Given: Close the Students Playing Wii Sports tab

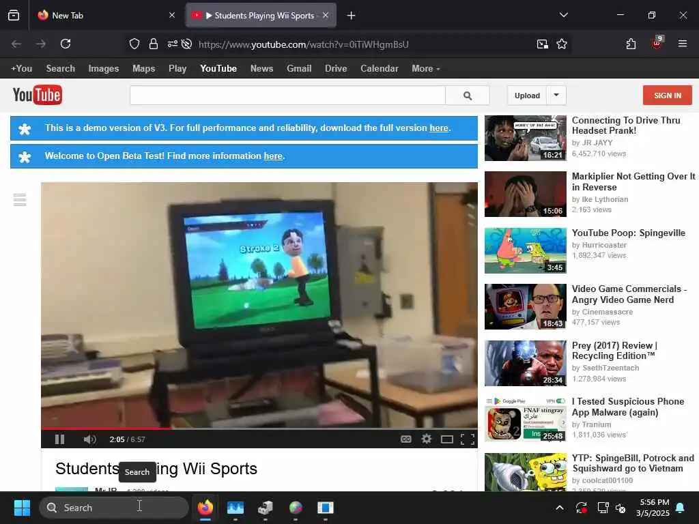Looking at the screenshot, I should (x=326, y=16).
